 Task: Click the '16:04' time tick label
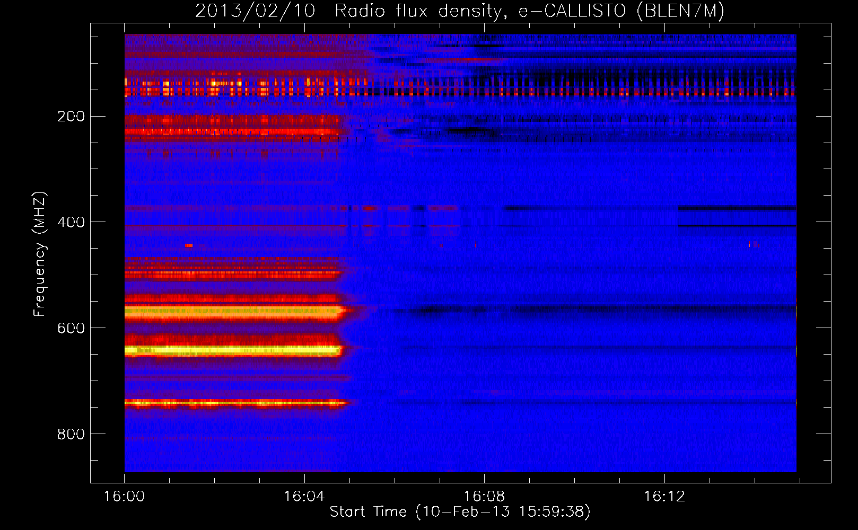coord(304,497)
